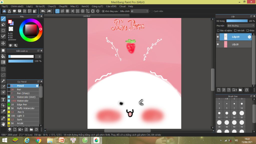Expand the Điều chỉnh value dropdown
The image size is (256, 144).
tap(147, 11)
